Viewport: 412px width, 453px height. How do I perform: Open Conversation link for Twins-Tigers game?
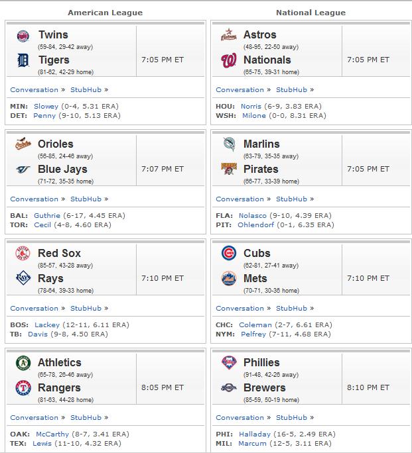coord(34,90)
